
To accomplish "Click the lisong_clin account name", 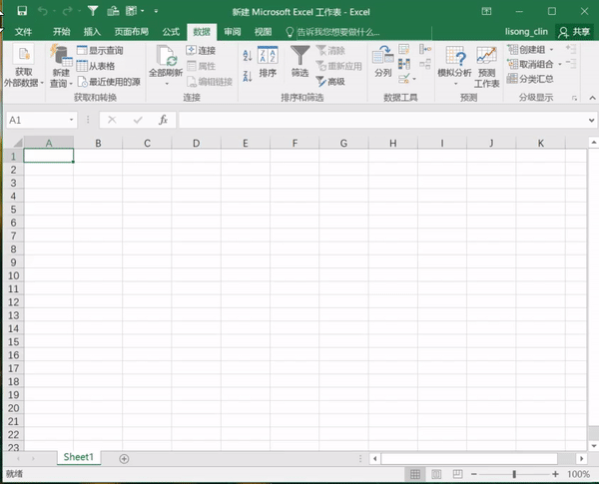I will [x=526, y=32].
